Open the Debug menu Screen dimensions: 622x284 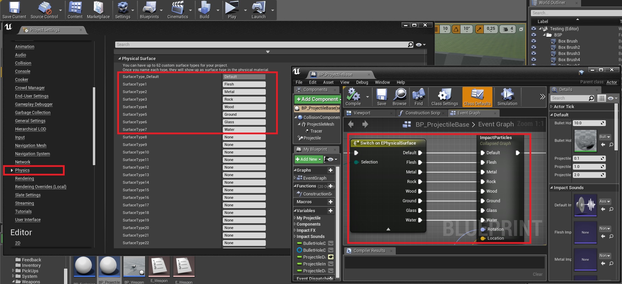pos(362,82)
